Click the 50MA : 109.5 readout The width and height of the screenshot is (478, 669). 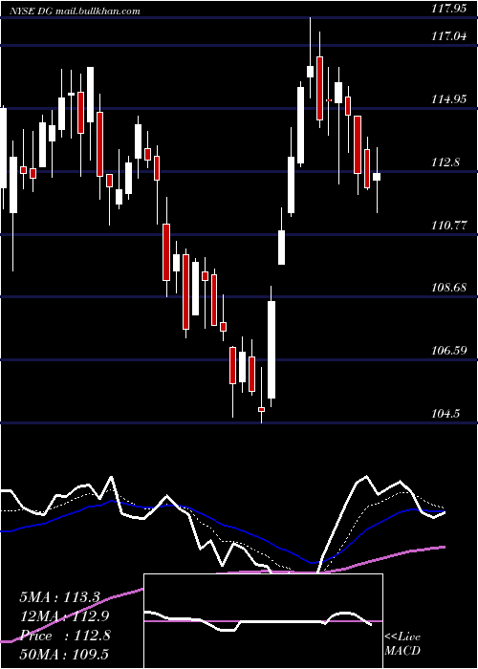[64, 654]
